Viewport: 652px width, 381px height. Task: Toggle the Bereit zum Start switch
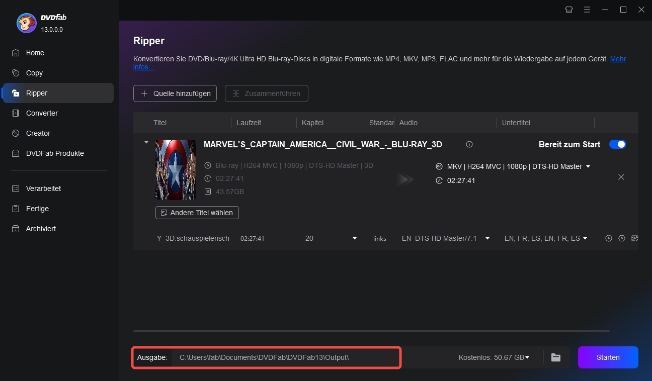618,144
